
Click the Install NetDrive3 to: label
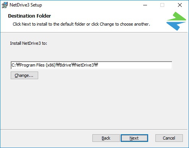(x=29, y=43)
